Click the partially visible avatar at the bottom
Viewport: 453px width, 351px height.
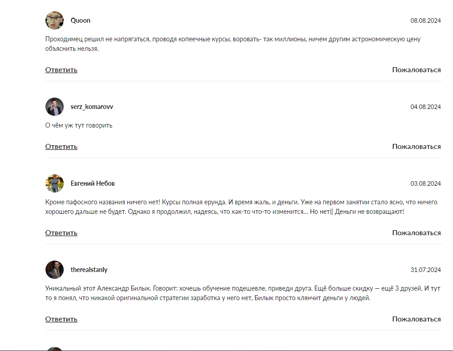pyautogui.click(x=55, y=349)
